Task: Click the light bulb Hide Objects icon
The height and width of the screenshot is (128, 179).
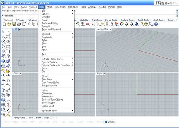Action: click(107, 24)
